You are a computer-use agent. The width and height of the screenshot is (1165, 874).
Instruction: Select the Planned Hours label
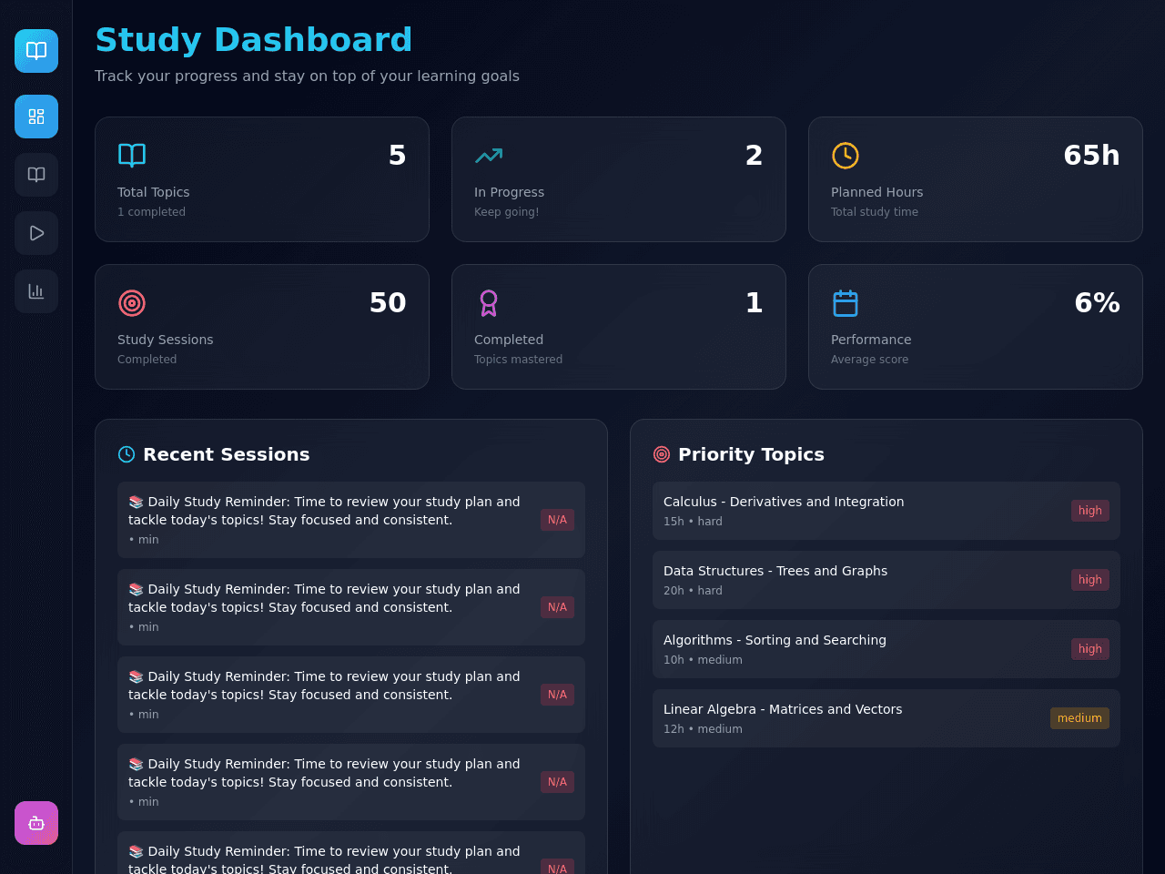tap(876, 192)
